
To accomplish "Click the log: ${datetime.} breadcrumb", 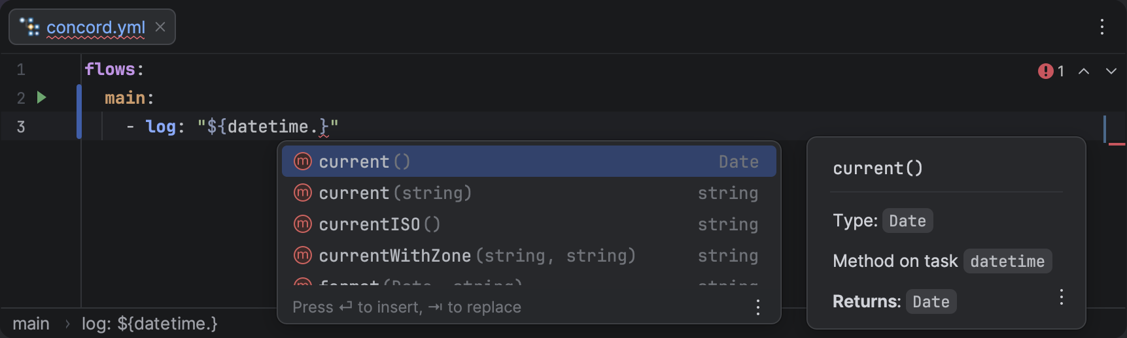I will [149, 324].
